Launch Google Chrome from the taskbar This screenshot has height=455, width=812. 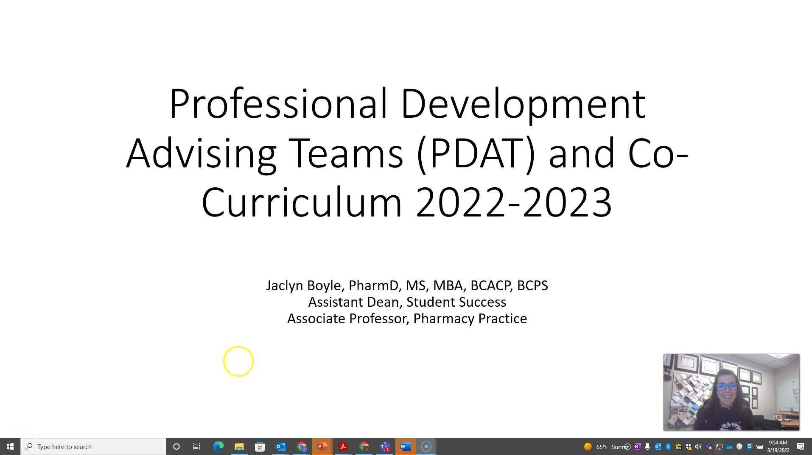coord(301,446)
